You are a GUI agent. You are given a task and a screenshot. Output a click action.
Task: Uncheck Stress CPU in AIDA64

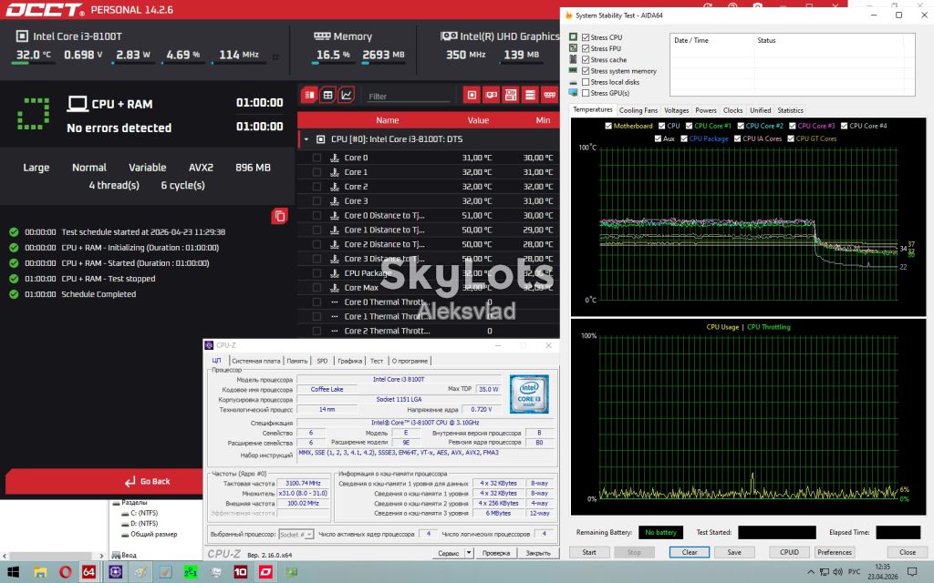pyautogui.click(x=586, y=37)
